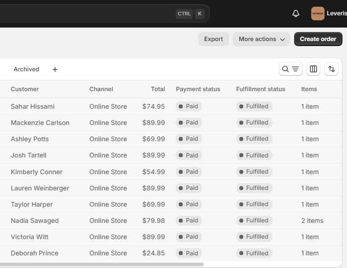Expand the 2 items cell for Nadia
This screenshot has width=347, height=268.
(312, 221)
